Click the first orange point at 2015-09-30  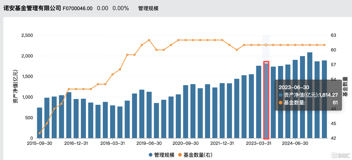tap(40, 133)
